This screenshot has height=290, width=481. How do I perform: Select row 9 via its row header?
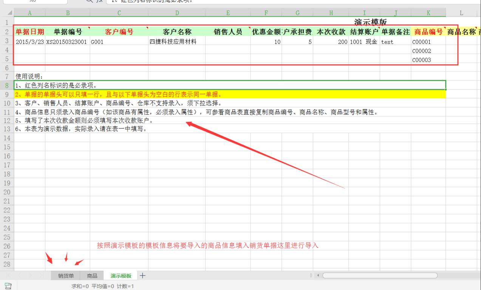point(6,94)
